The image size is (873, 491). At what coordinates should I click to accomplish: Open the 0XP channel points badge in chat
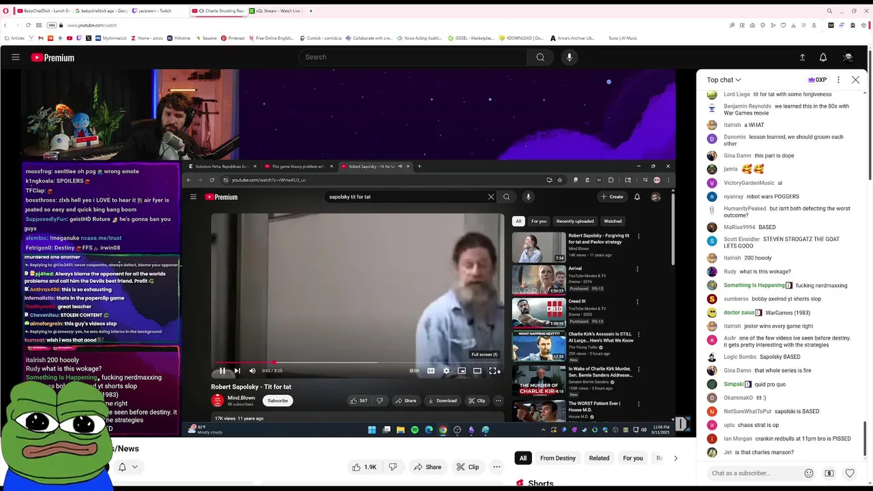(817, 80)
